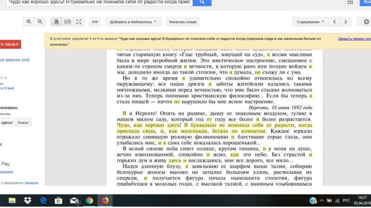Toggle full screen reading mode

coord(79,22)
